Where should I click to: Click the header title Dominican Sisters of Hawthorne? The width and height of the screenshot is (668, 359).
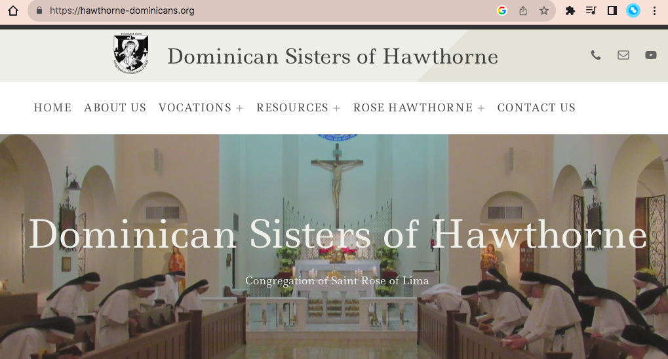point(333,56)
